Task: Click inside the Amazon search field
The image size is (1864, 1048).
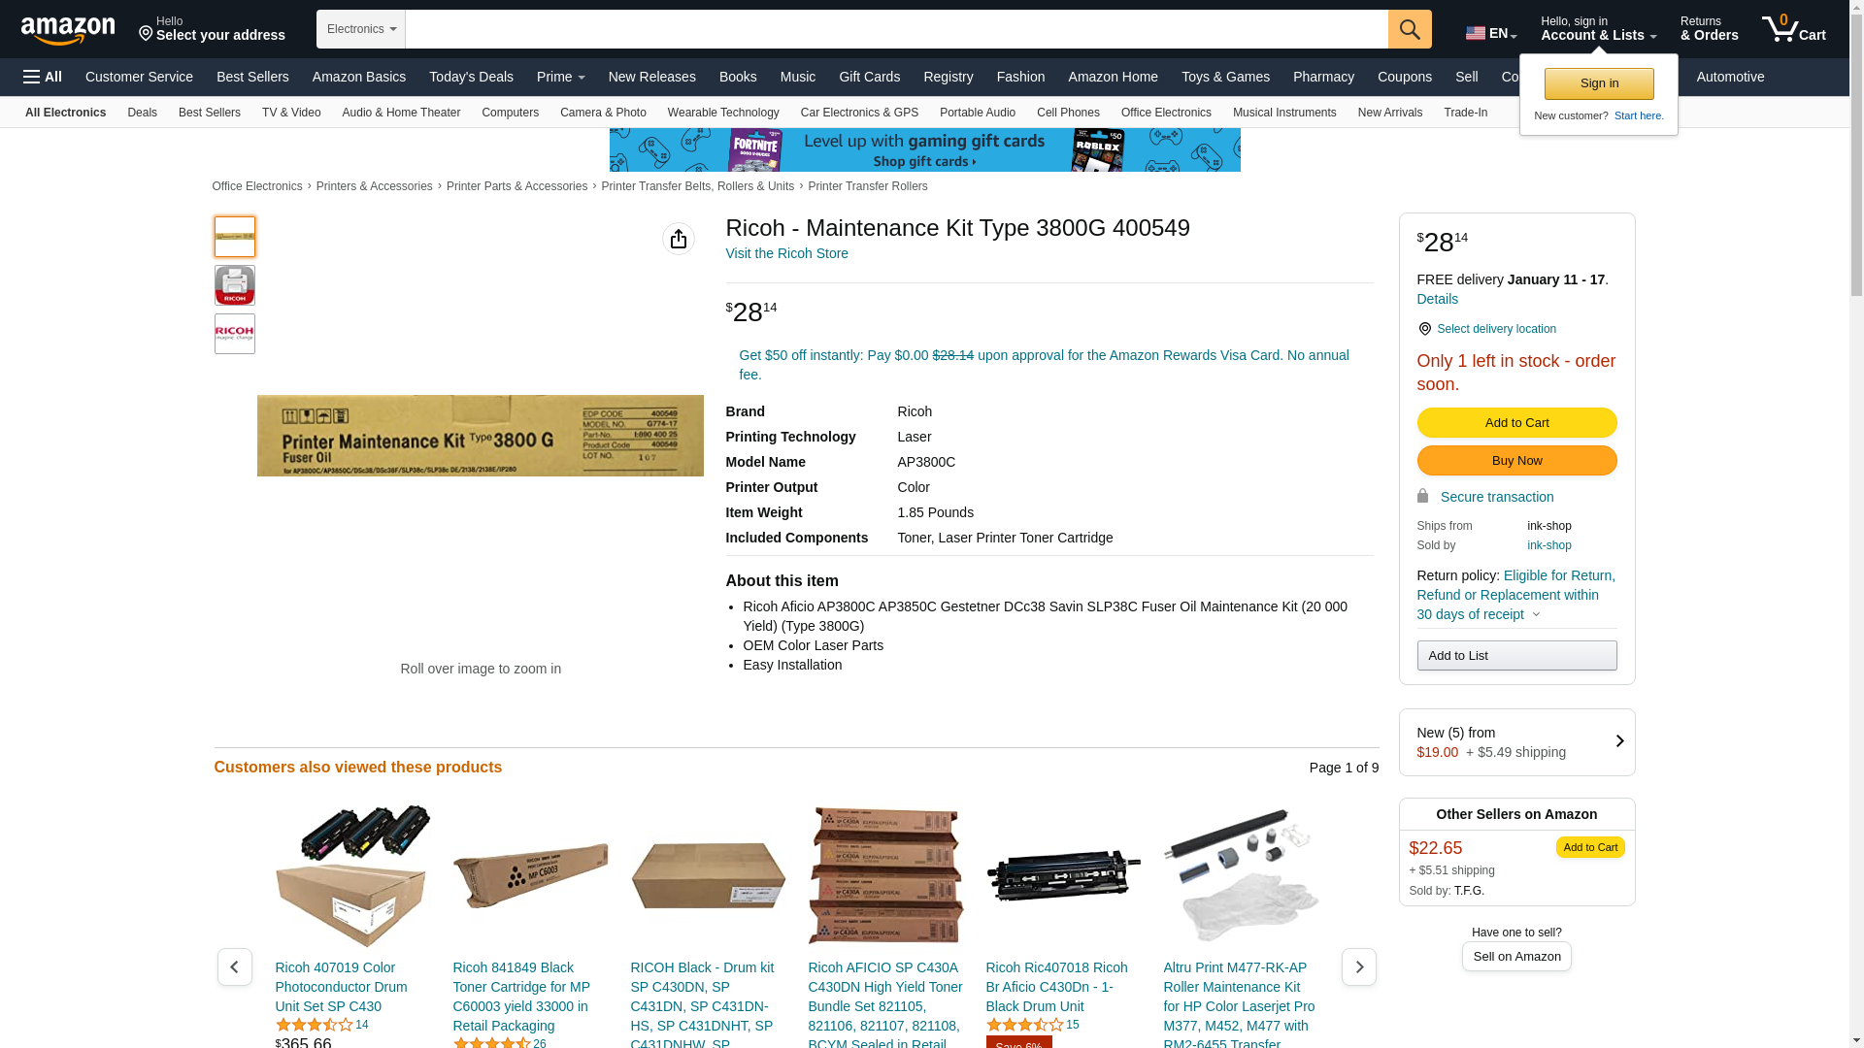Action: (896, 29)
